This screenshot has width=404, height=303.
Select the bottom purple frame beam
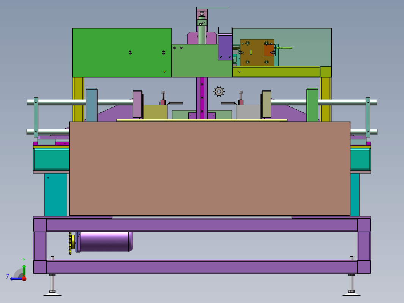coord(202,267)
